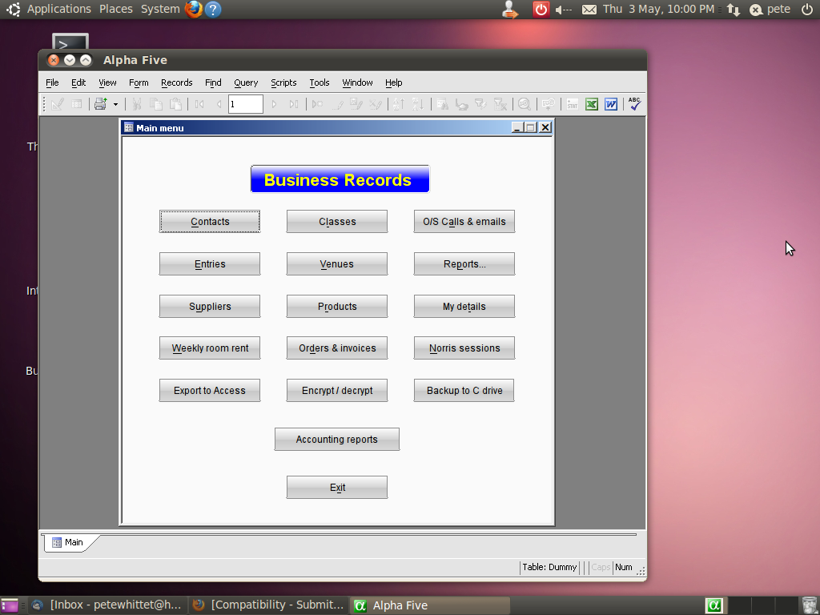Open the Query menu
820x615 pixels.
(x=246, y=82)
